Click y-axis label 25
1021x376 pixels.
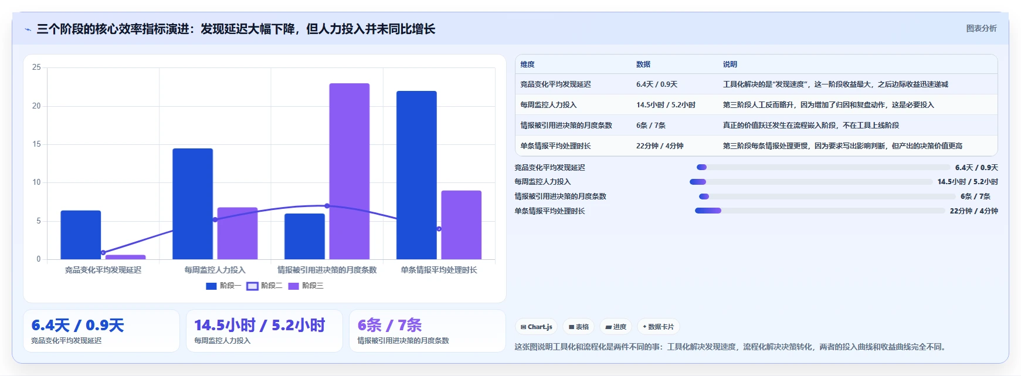[36, 67]
